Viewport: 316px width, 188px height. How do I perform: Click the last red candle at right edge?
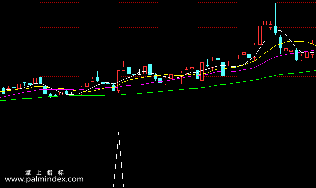(x=312, y=49)
